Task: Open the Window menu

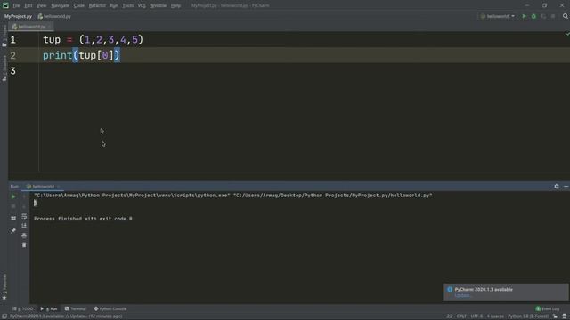Action: click(x=159, y=6)
